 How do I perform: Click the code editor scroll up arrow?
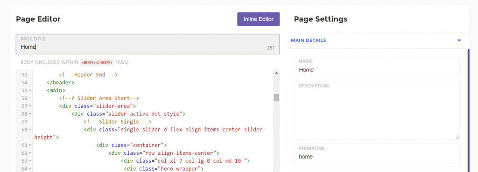coord(276,73)
